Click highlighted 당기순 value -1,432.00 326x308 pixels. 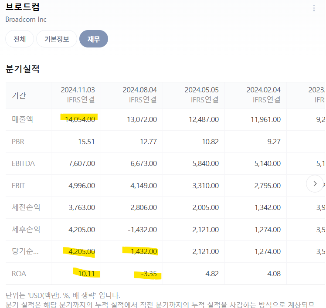pos(143,251)
